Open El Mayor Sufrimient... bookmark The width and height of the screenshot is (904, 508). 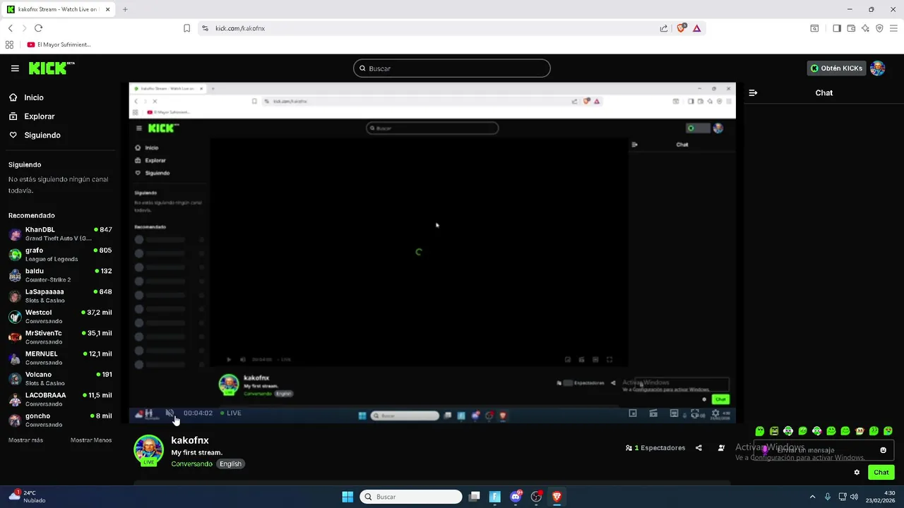(x=59, y=44)
